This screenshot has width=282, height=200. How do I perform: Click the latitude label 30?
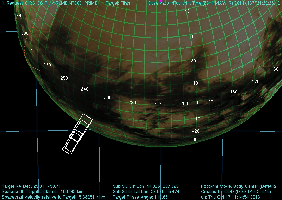click(191, 37)
